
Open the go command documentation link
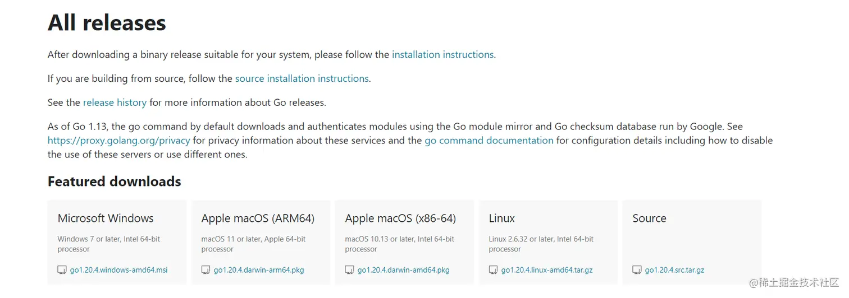[x=489, y=141]
